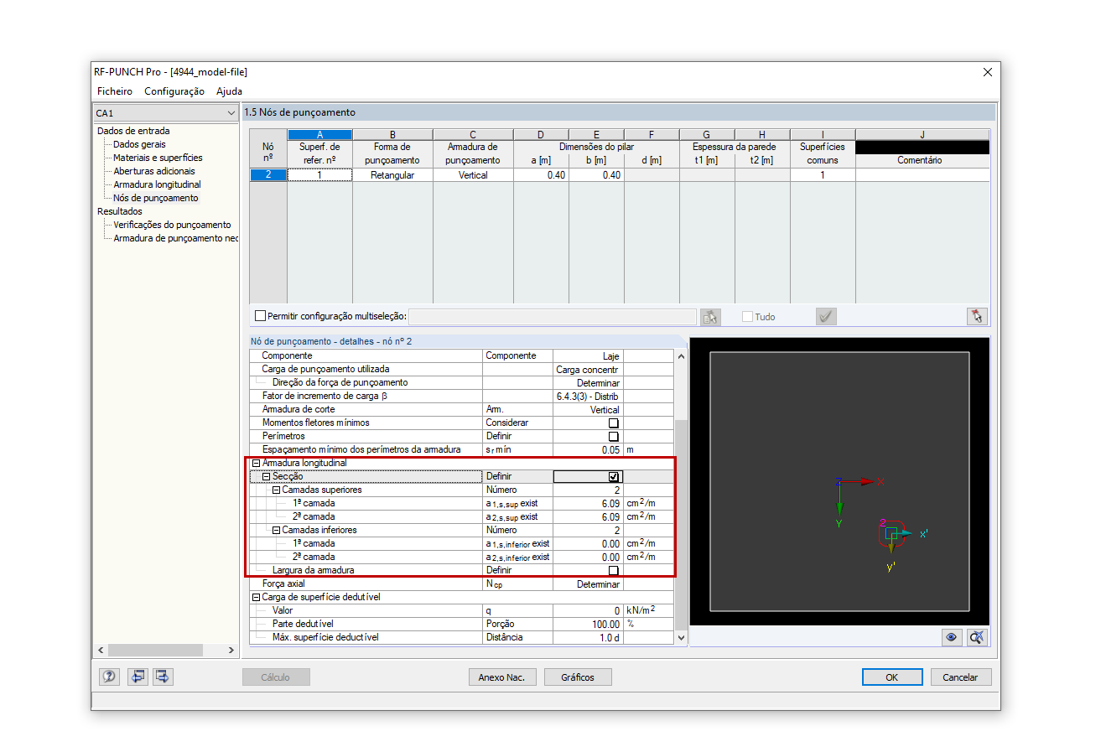Click Armadura de corte Vertical value
The image size is (1101, 752).
(x=588, y=410)
